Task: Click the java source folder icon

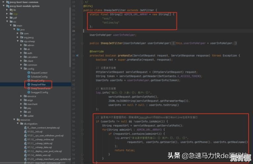Action: 18,29
